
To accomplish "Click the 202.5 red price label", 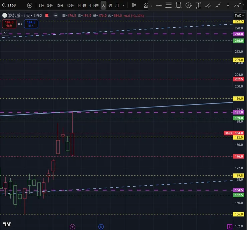I will click(x=239, y=79).
